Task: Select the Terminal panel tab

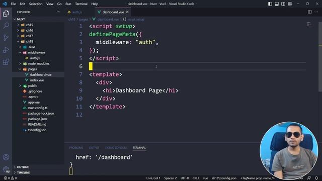Action: (139, 148)
